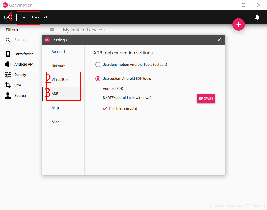Image resolution: width=267 pixels, height=210 pixels.
Task: Click the 'Android SDK' label
Action: (113, 88)
